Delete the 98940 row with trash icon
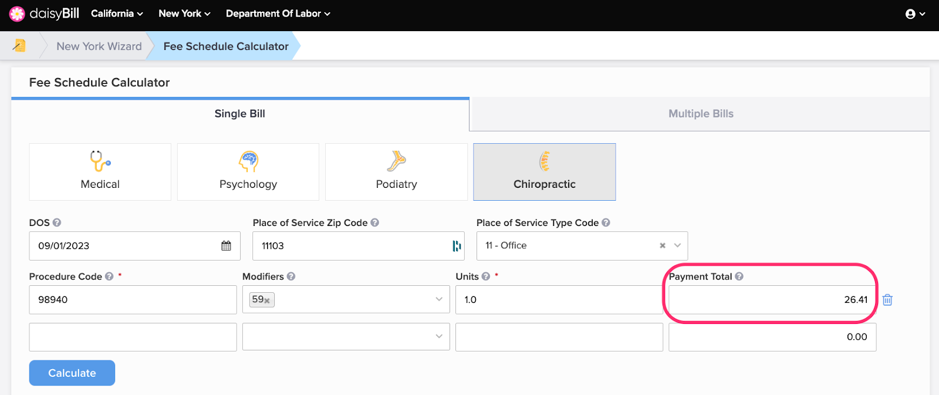Viewport: 939px width, 395px height. [x=887, y=300]
